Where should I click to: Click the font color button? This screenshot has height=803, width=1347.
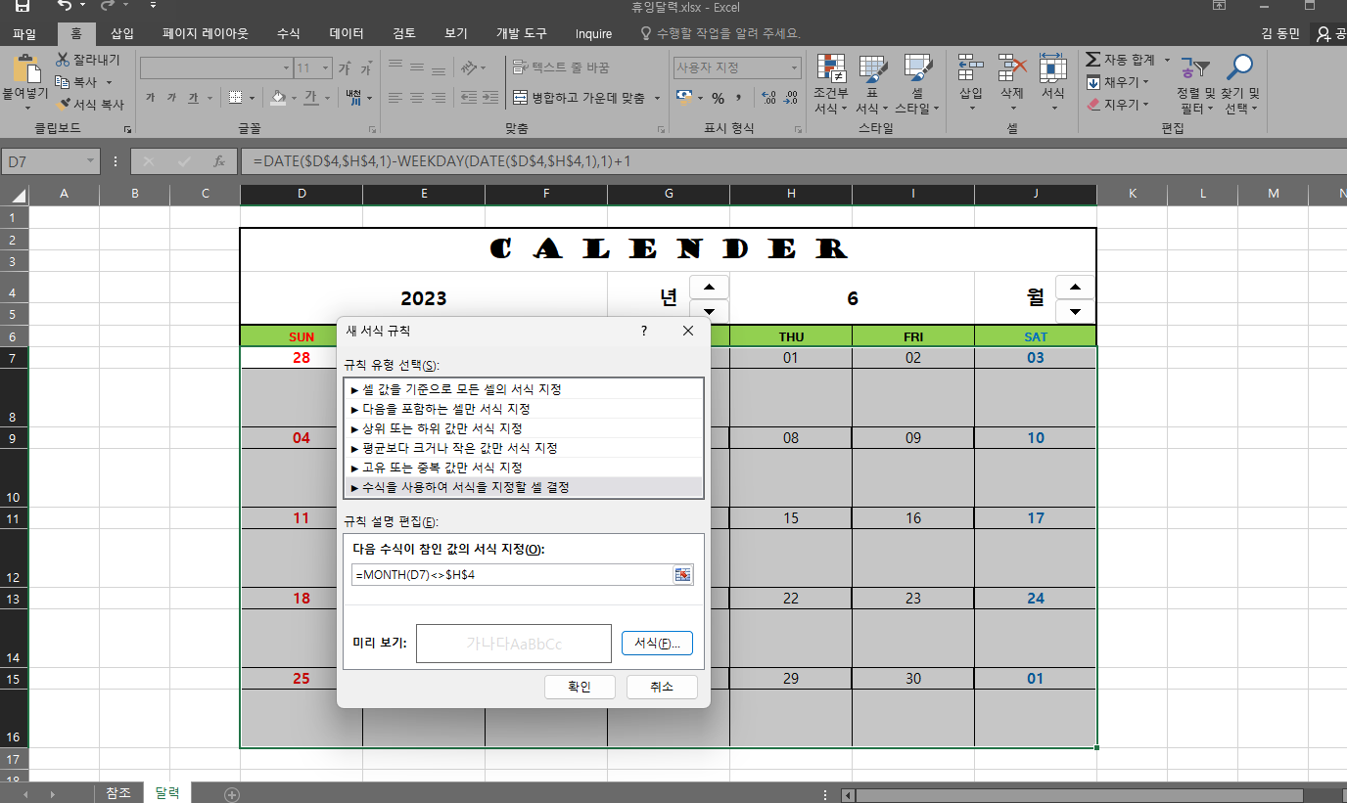(x=310, y=98)
